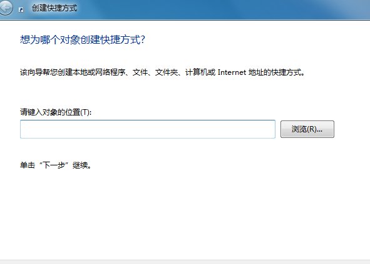Click the back arrow button

click(x=6, y=7)
